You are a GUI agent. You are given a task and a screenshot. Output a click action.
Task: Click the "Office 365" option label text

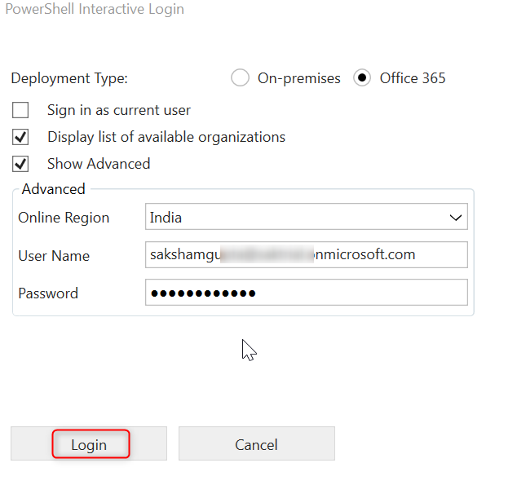coord(413,78)
